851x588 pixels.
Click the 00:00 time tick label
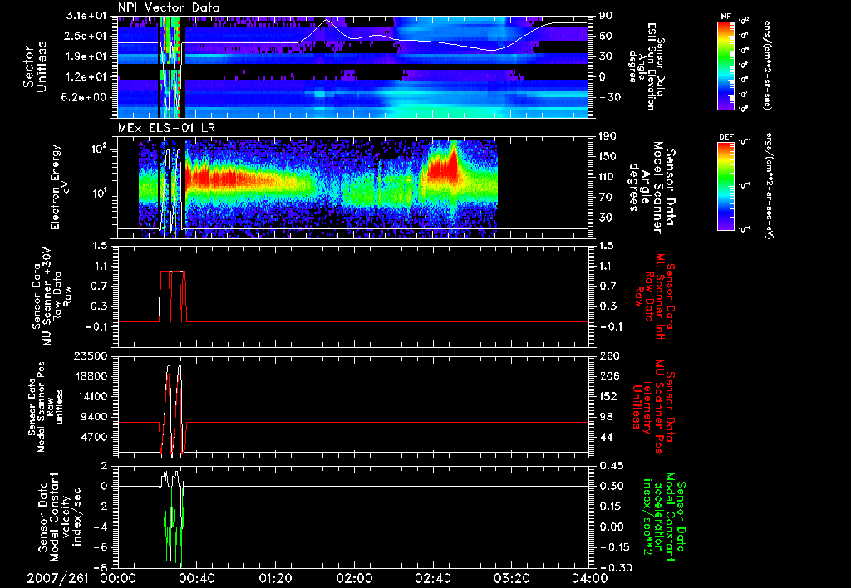[x=118, y=578]
